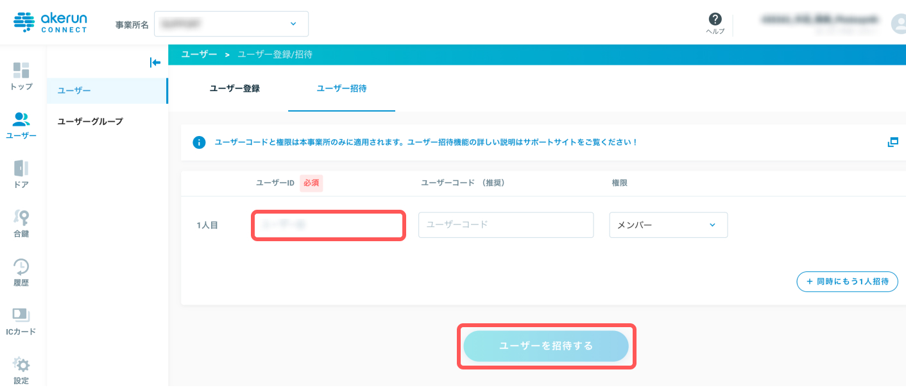906x390 pixels.
Task: Click the Akerun Connect logo
Action: (50, 22)
